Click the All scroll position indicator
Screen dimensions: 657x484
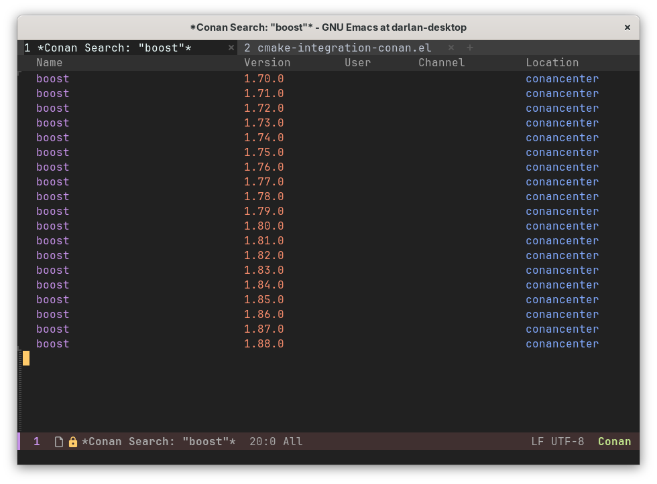click(293, 442)
